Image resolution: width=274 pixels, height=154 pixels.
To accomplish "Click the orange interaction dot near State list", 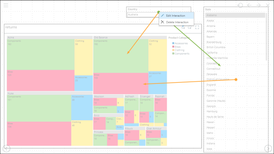I will click(236, 80).
